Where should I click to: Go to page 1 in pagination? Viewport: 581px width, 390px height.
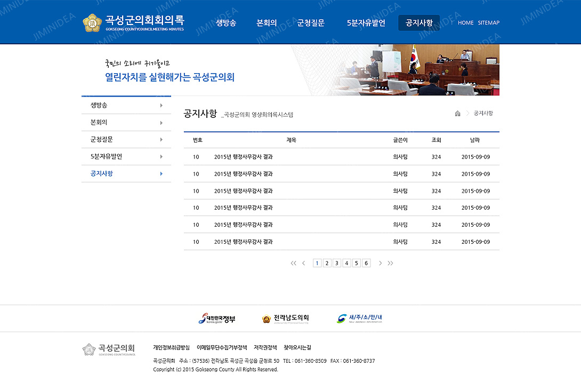pos(317,263)
